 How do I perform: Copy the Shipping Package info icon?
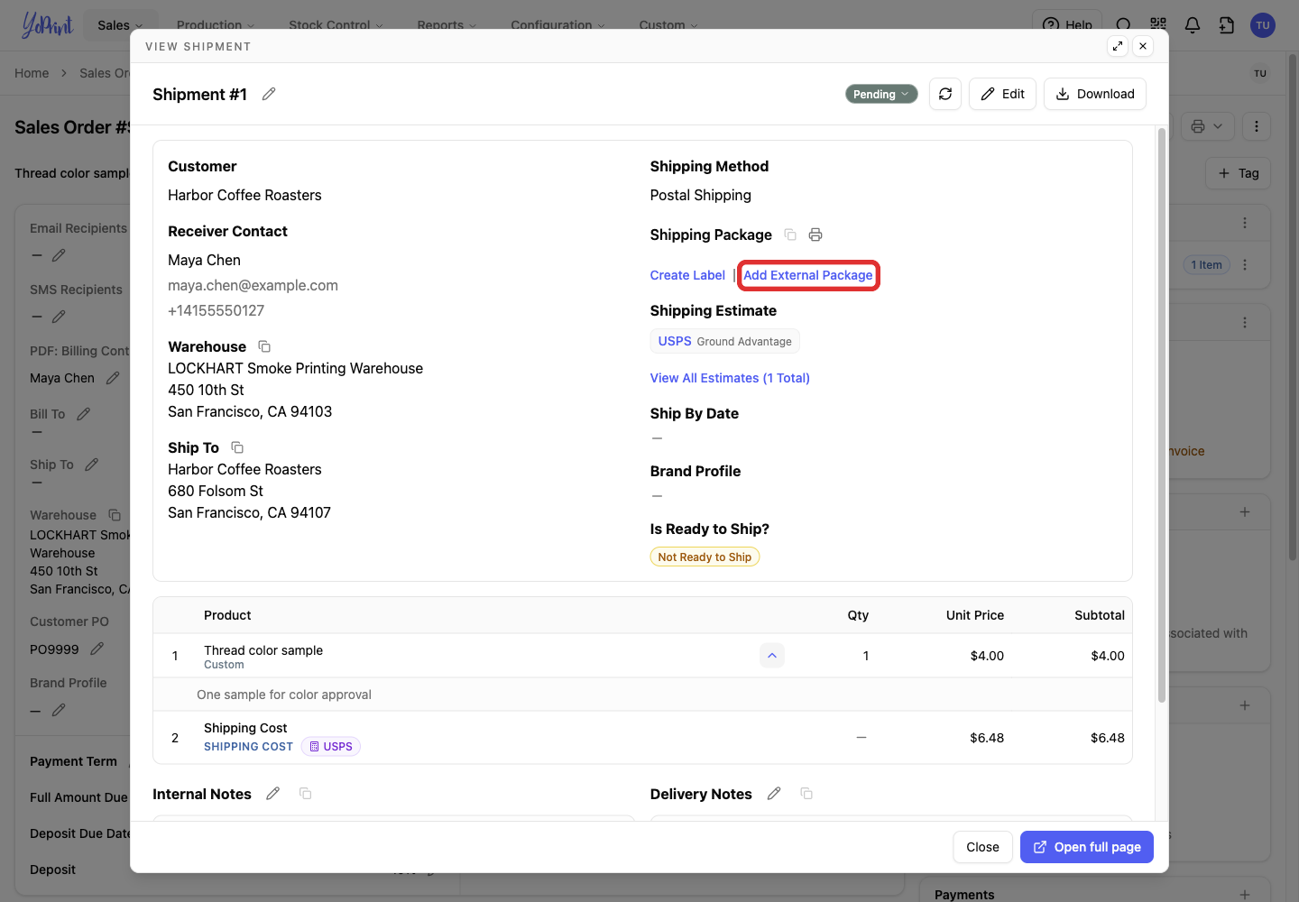click(x=790, y=235)
